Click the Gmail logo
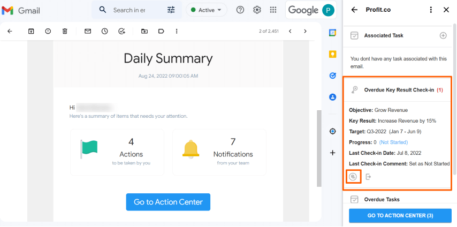 pos(21,11)
